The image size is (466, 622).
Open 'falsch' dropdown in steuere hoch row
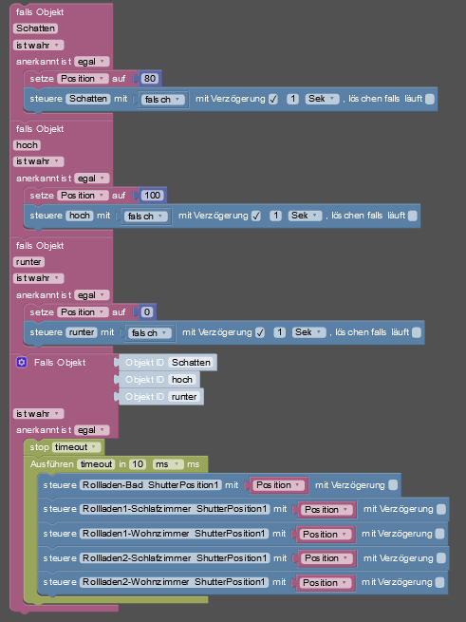[146, 217]
